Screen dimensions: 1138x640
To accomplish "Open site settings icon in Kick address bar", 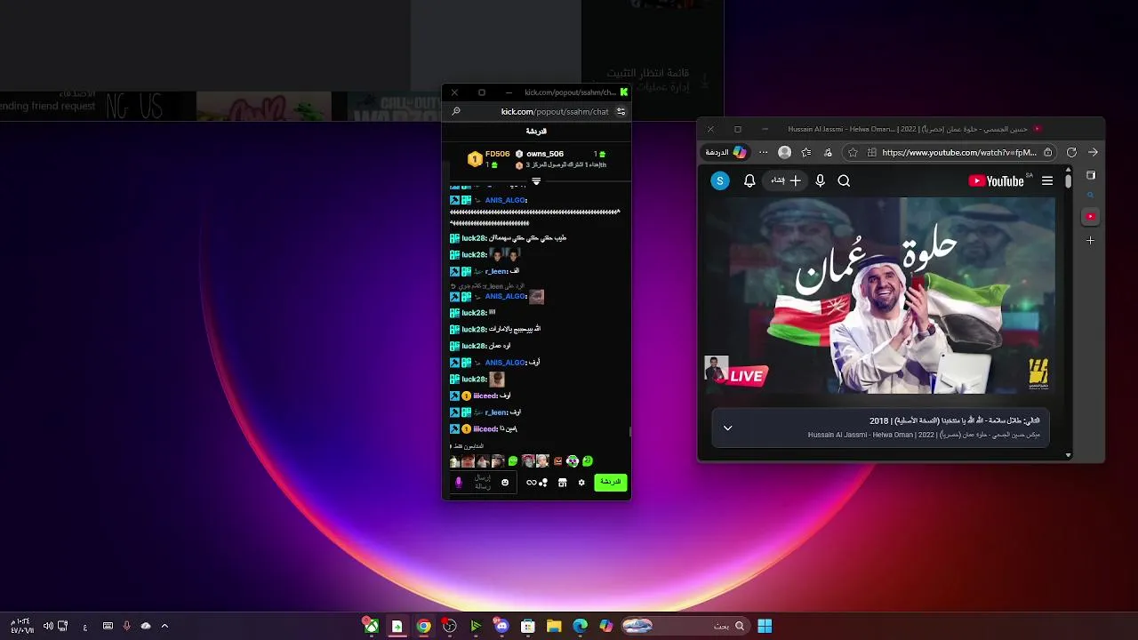I will (621, 112).
